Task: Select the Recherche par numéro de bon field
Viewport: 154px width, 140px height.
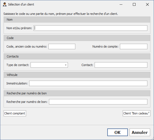Action: tap(98, 102)
